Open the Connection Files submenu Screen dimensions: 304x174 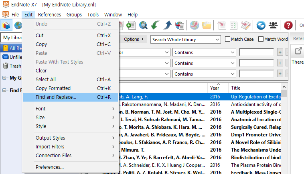pyautogui.click(x=70, y=156)
